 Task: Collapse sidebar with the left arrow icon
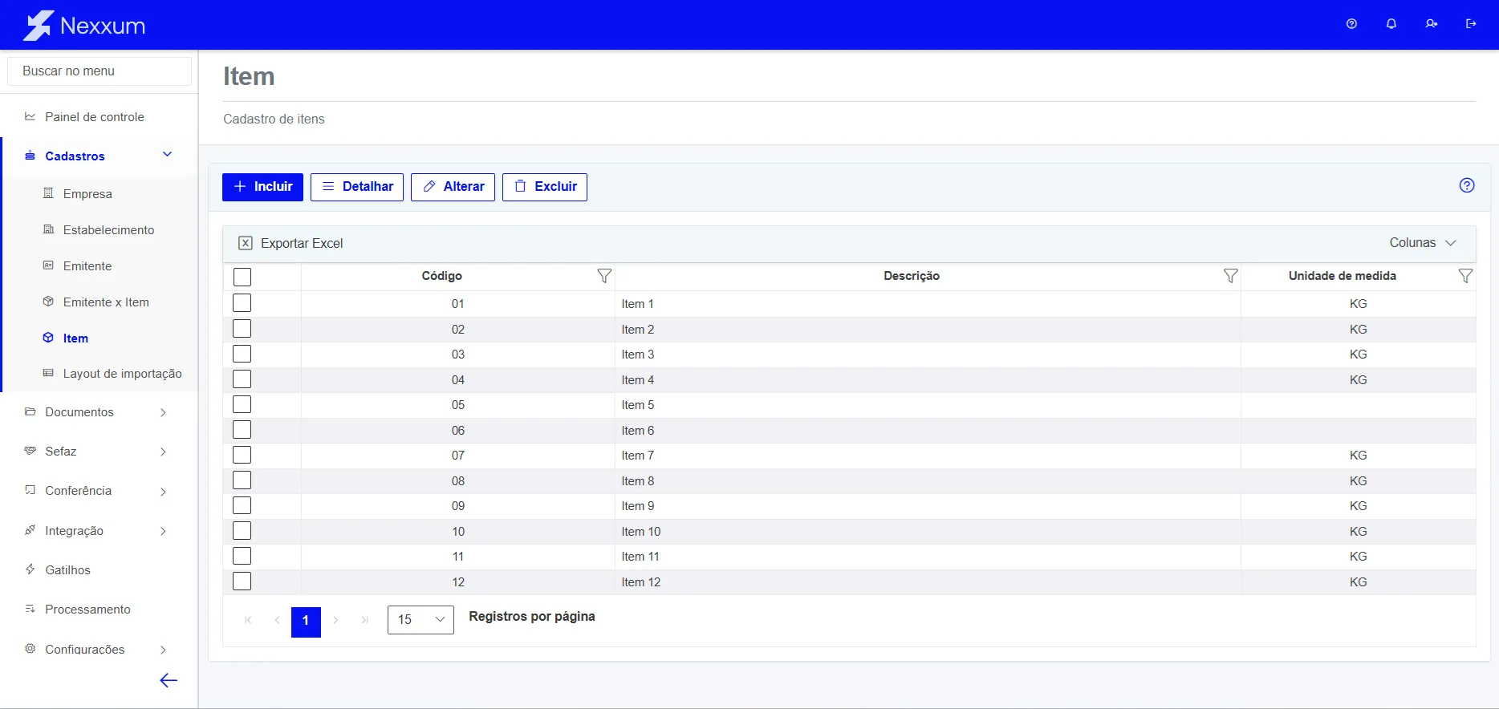point(169,681)
